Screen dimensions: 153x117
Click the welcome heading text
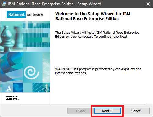[x=93, y=16]
